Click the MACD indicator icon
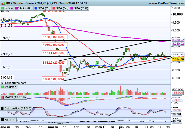The image size is (185, 130). (2, 97)
